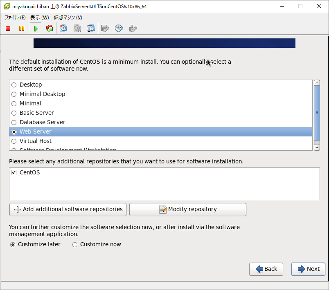The image size is (329, 290).
Task: Select the Web Server radio button
Action: click(x=14, y=132)
